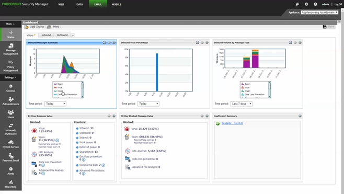Screen dimensions: 344x194
Task: Open Inbound/Outbound settings in the sidebar
Action: (10, 129)
